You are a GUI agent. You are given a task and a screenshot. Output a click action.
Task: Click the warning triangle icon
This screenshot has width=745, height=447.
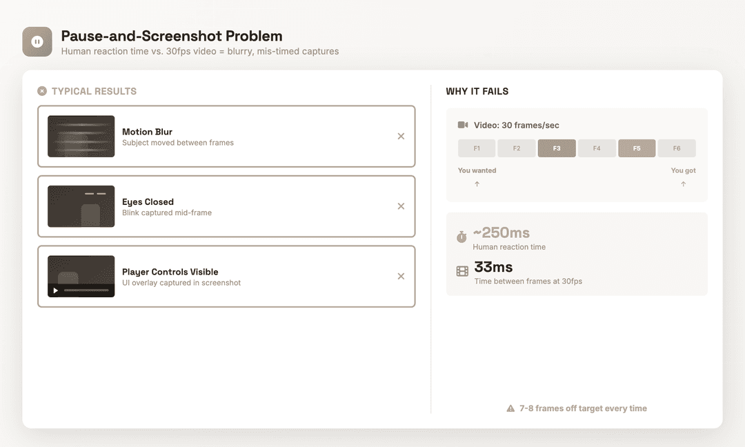tap(510, 408)
